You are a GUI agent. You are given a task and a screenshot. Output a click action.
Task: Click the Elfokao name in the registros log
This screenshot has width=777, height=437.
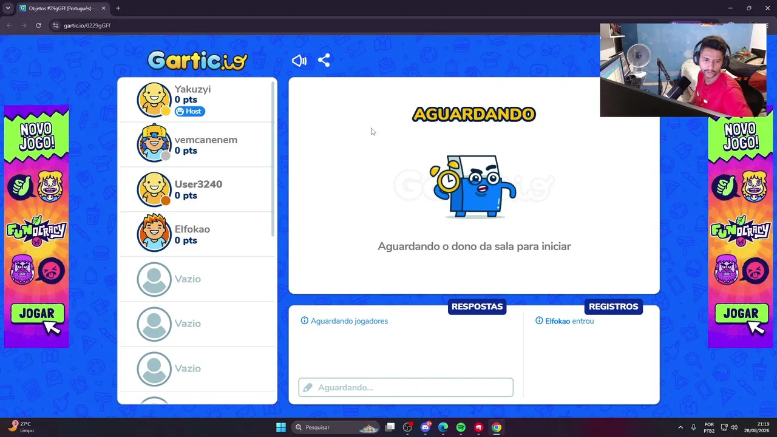[557, 321]
